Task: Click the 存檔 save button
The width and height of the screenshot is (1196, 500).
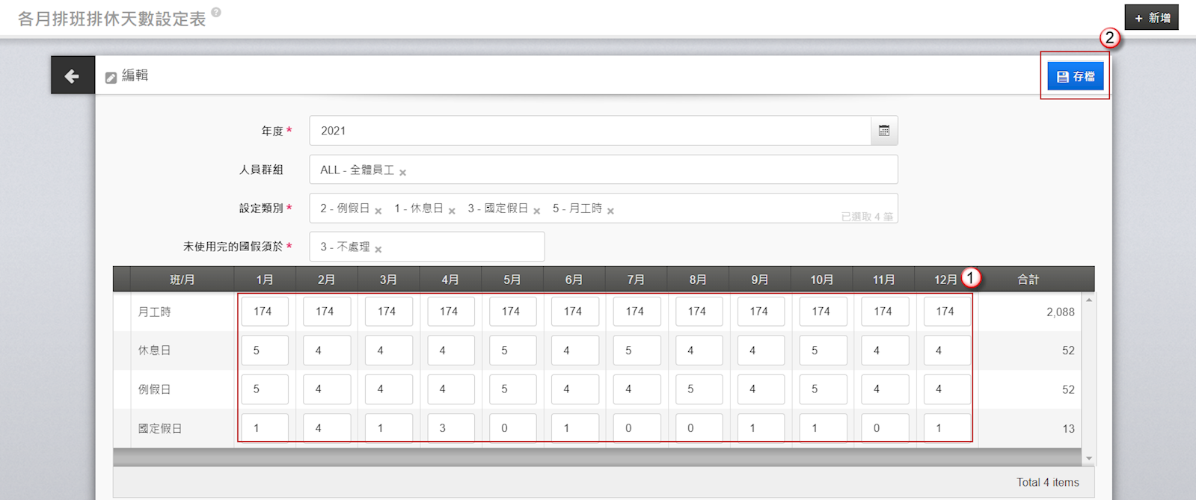Action: [x=1075, y=76]
